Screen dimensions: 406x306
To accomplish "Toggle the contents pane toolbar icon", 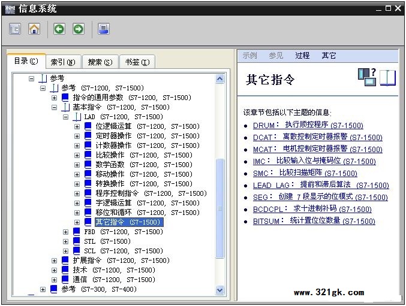I will [15, 29].
